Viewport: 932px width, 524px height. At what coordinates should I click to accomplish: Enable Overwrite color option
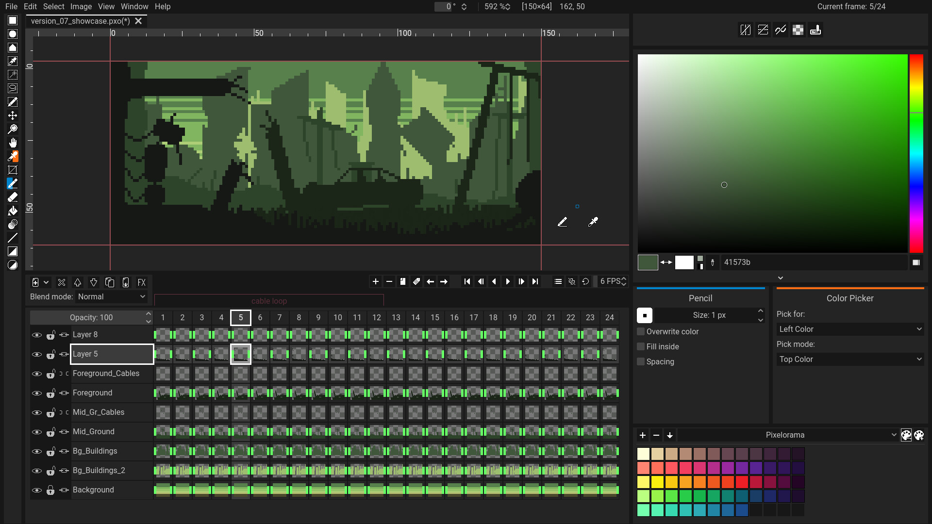[641, 331]
